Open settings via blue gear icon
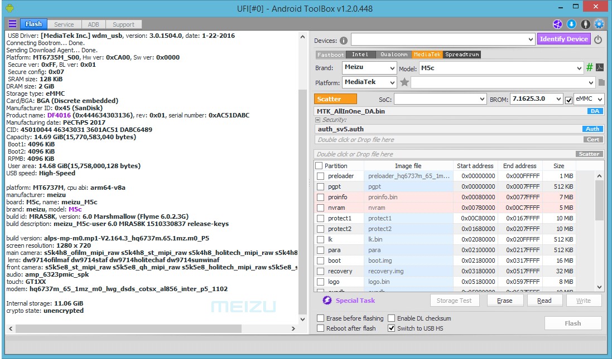The height and width of the screenshot is (359, 612). tap(599, 24)
